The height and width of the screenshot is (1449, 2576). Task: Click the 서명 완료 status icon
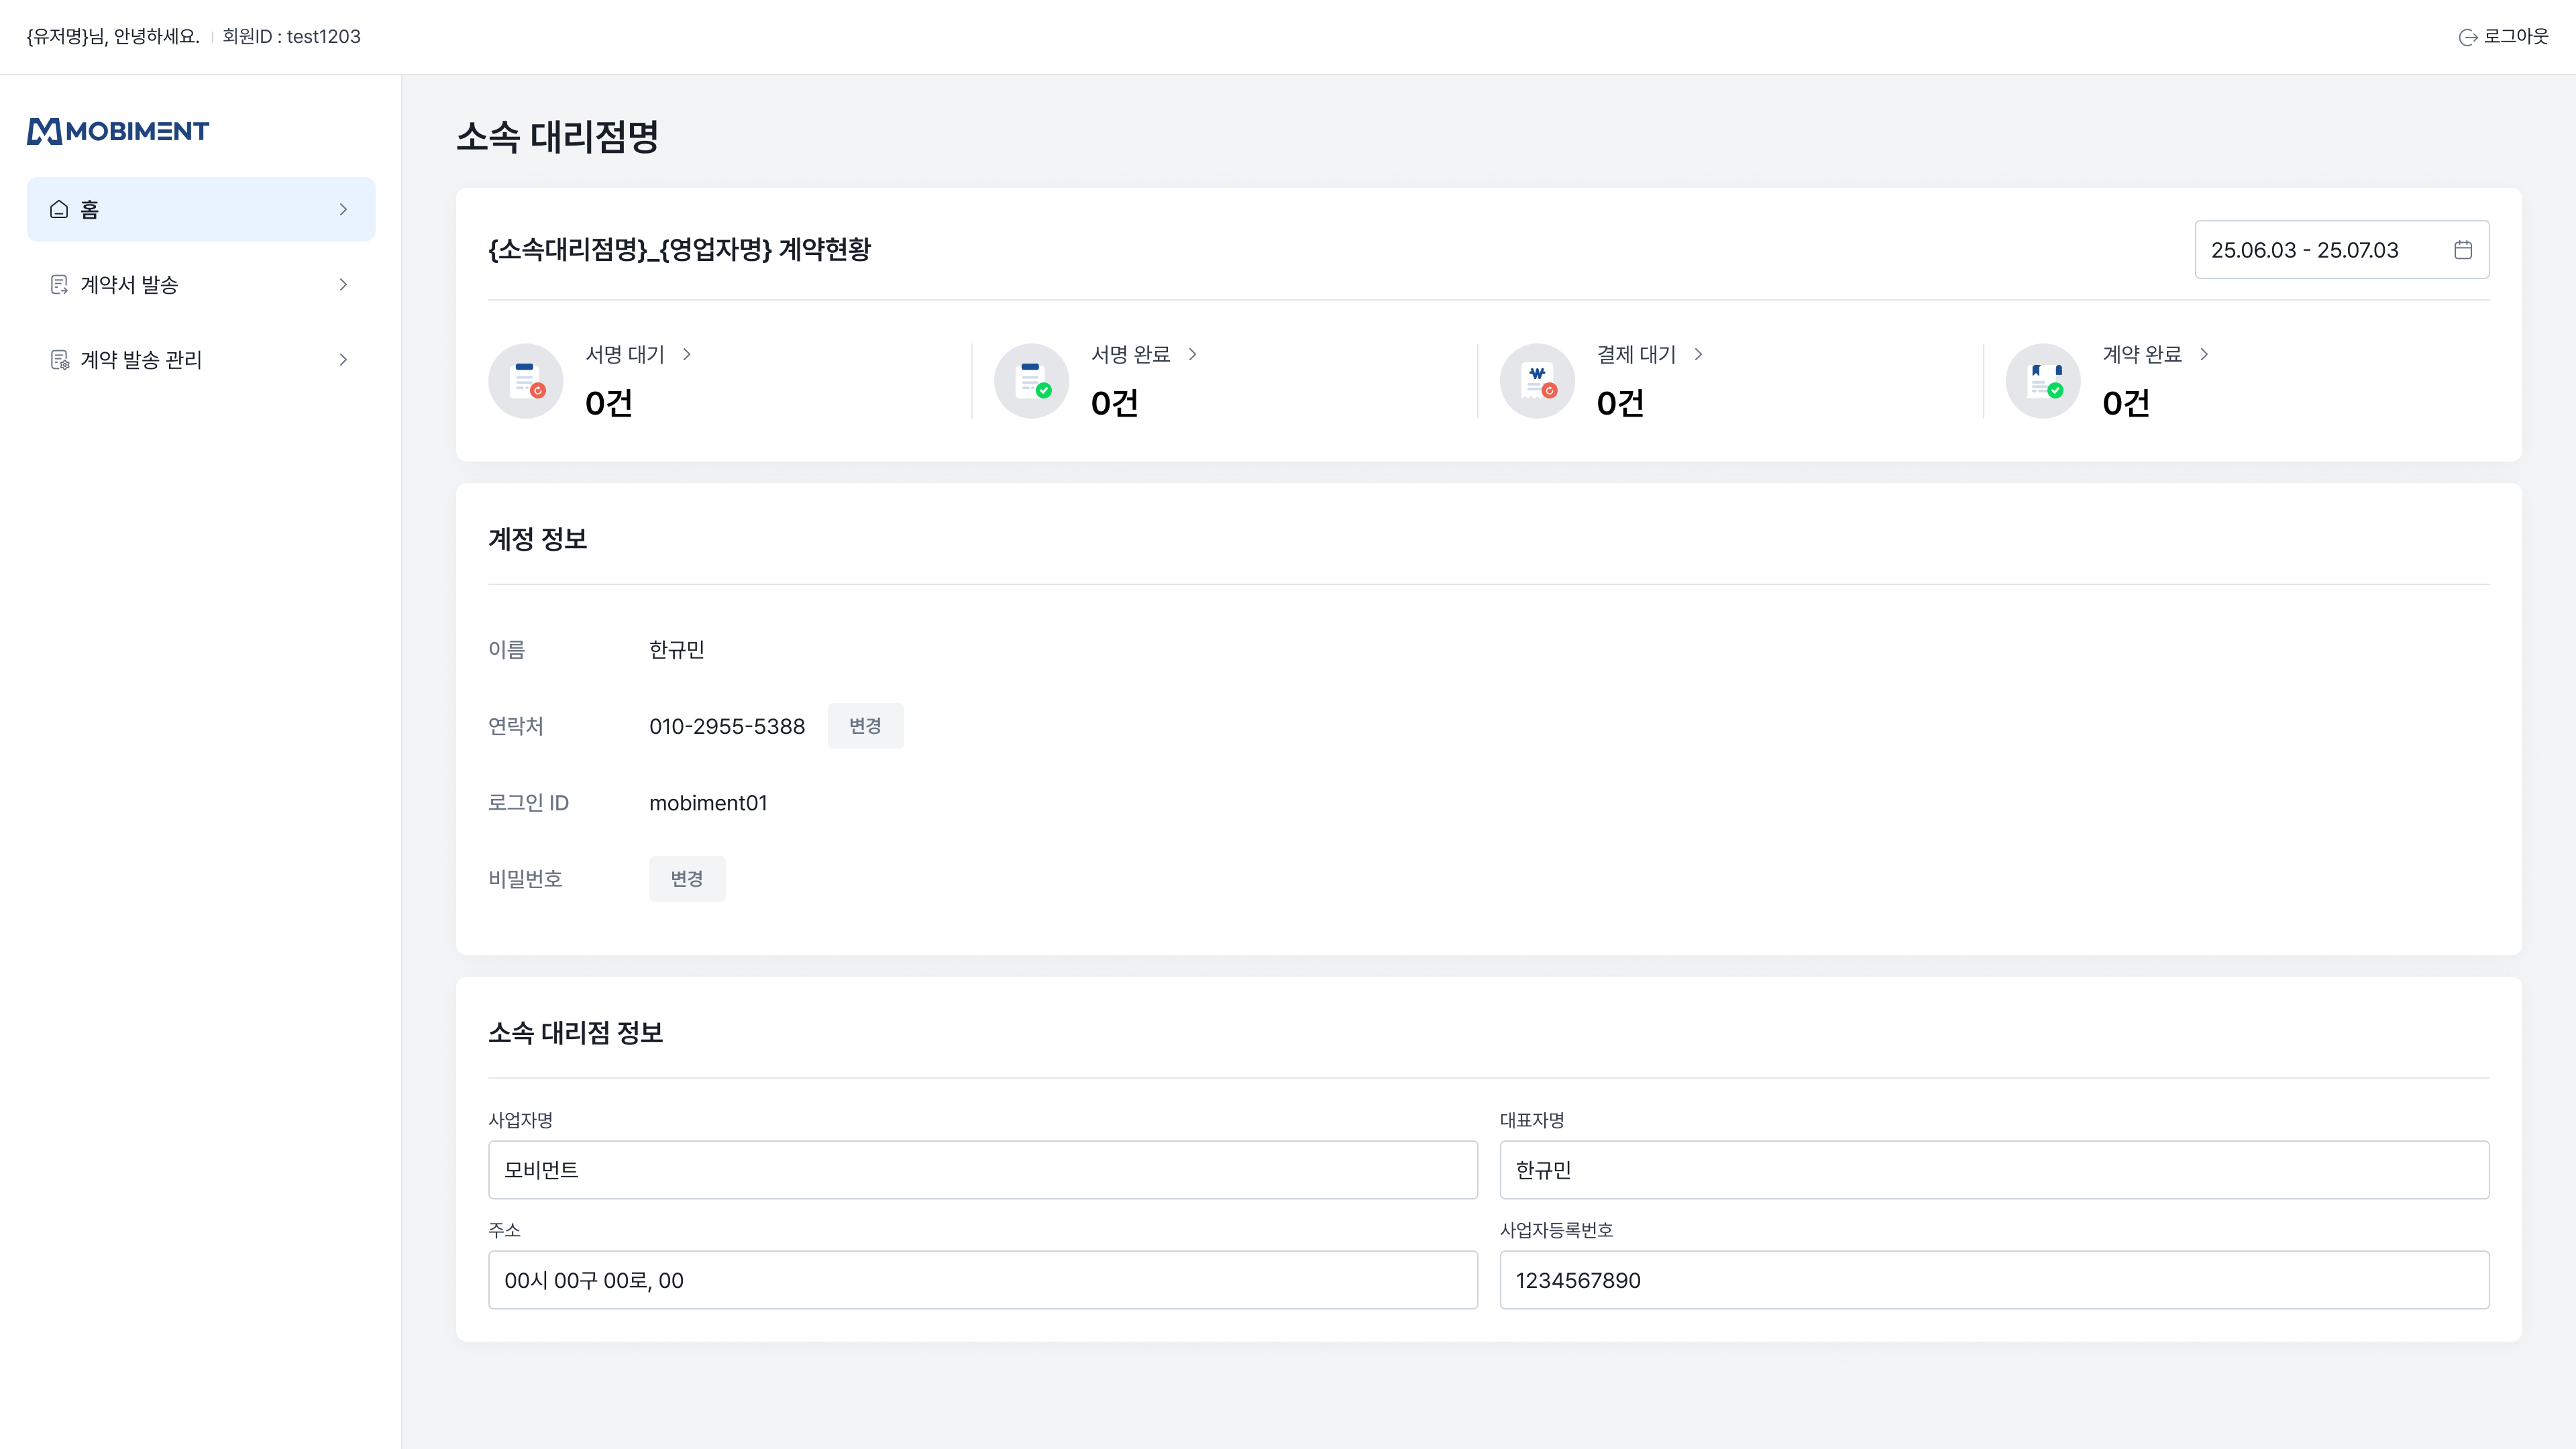(x=1032, y=381)
